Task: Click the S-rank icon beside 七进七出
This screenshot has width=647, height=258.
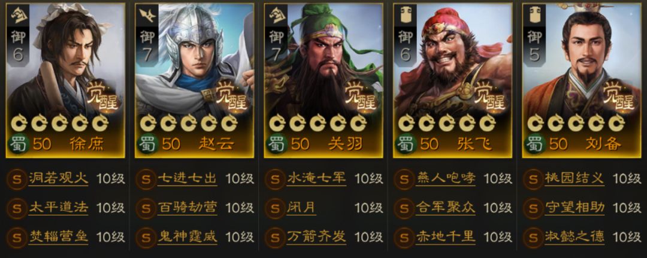Action: (x=146, y=178)
